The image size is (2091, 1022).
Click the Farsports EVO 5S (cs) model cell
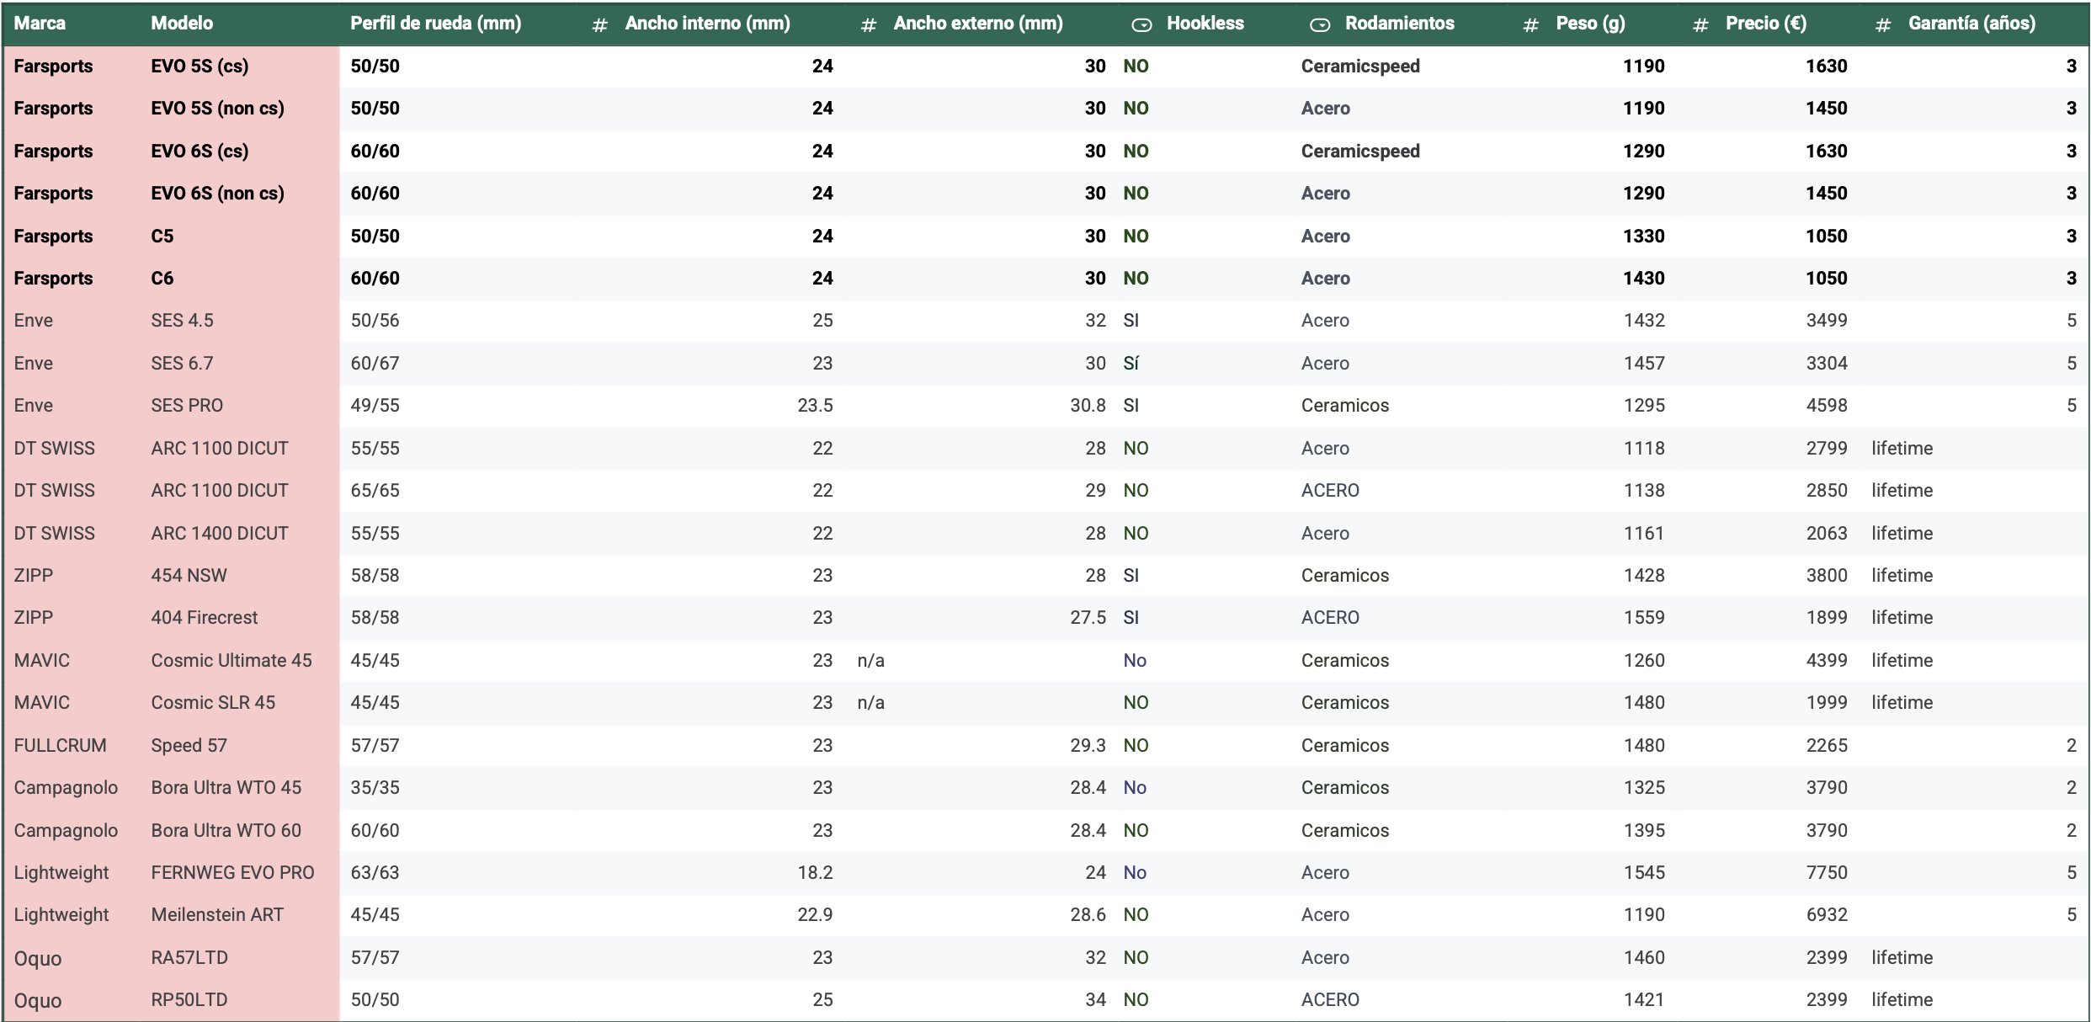pyautogui.click(x=200, y=67)
